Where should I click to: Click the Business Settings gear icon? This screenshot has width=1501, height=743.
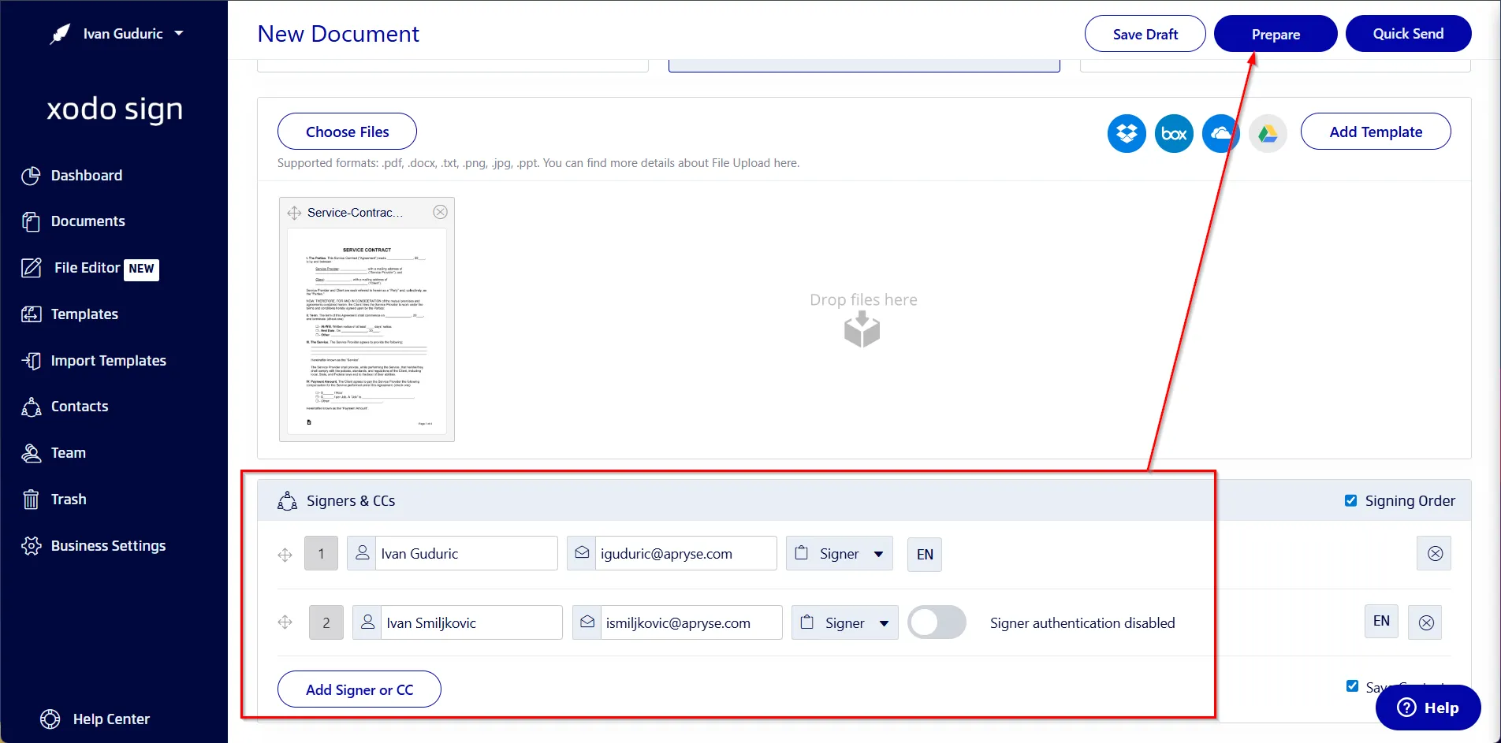(31, 546)
